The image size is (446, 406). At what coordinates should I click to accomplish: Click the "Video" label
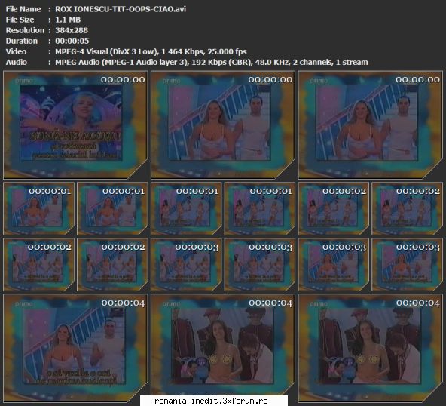(x=16, y=51)
